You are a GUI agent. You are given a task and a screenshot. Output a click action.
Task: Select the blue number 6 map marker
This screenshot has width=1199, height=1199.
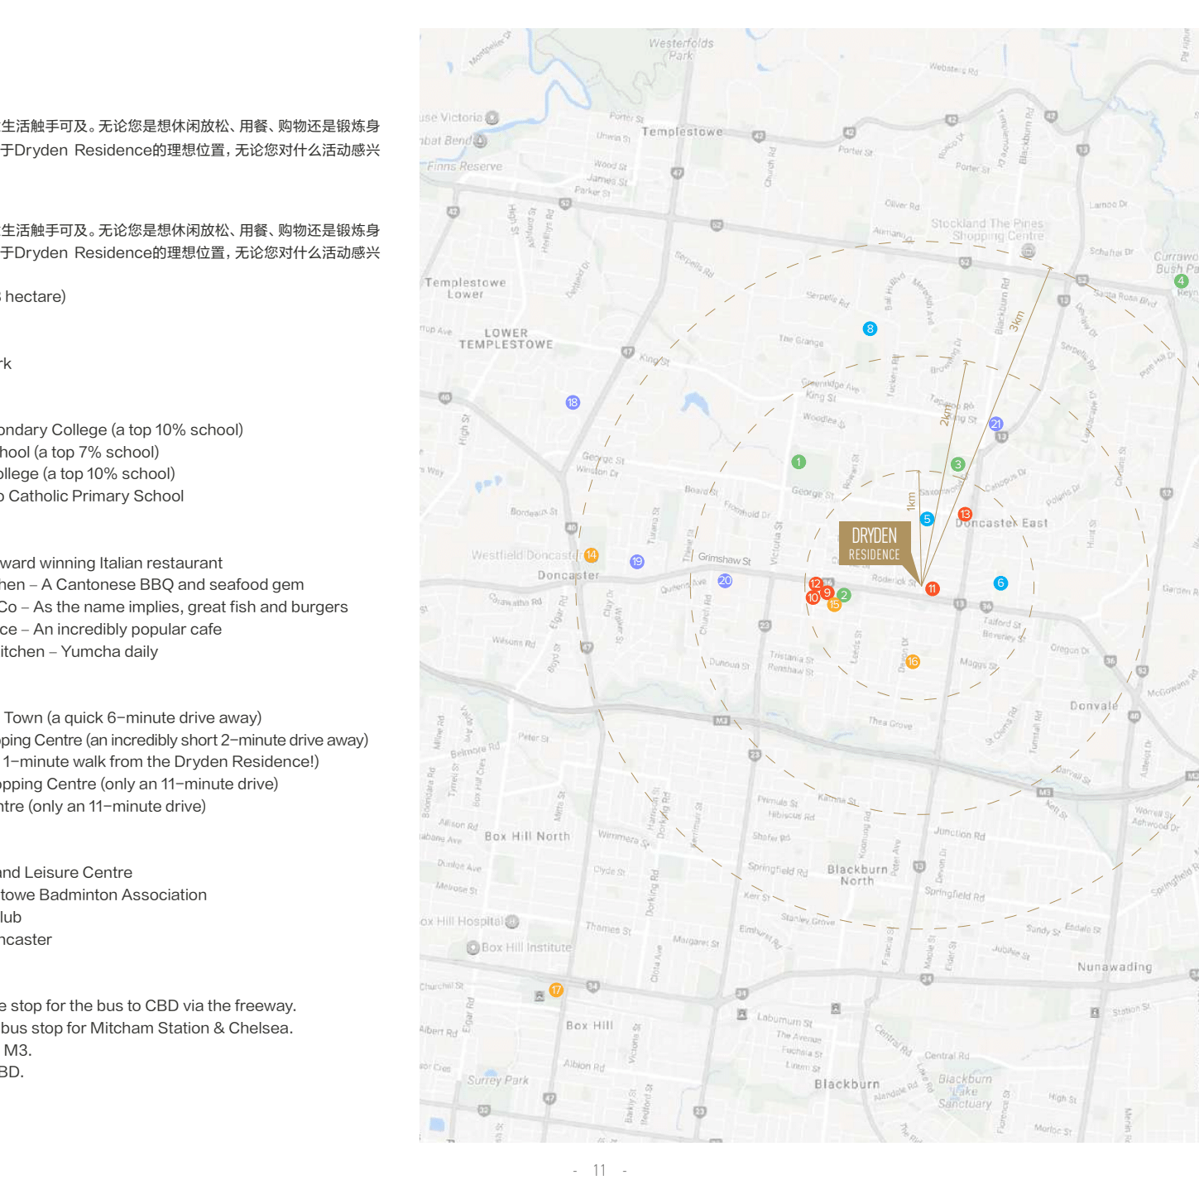(x=1000, y=583)
